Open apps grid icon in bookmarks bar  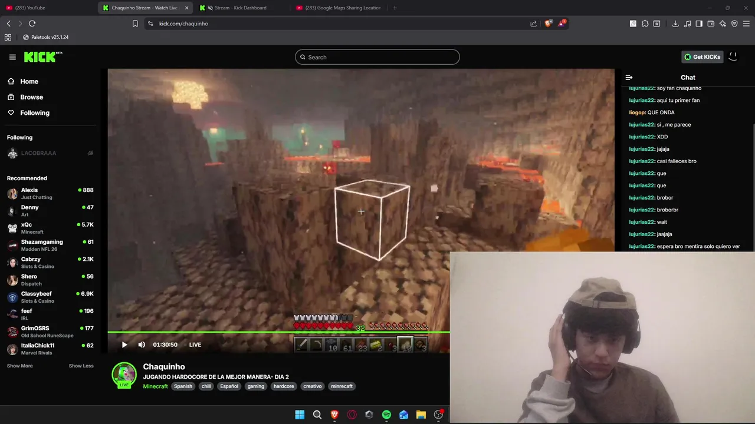[8, 37]
